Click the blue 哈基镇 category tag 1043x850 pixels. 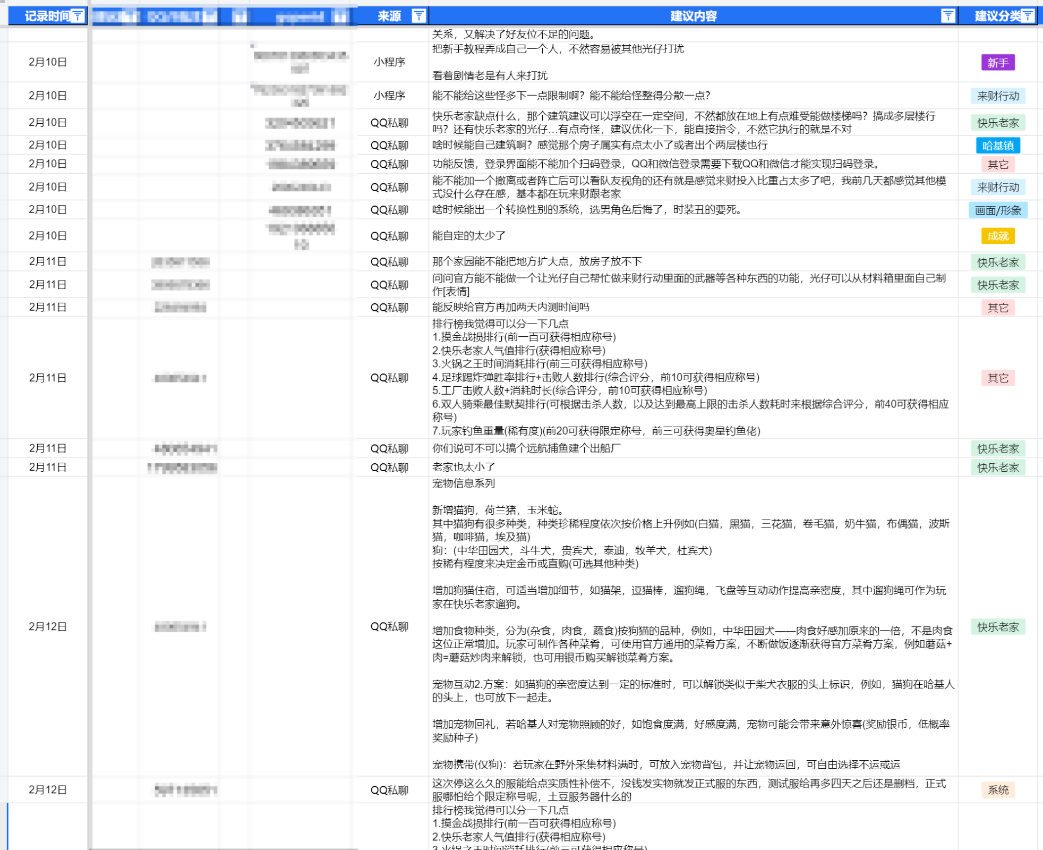[x=998, y=145]
